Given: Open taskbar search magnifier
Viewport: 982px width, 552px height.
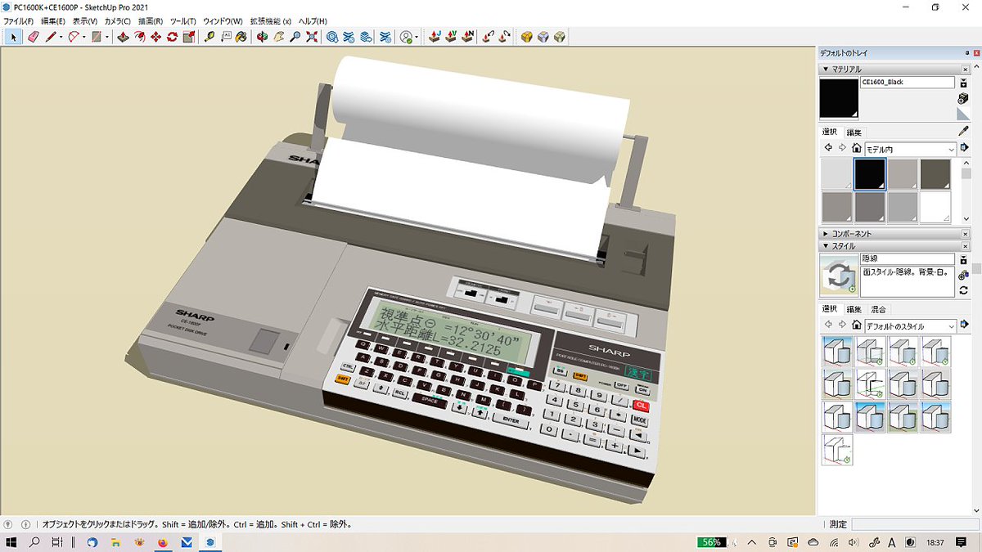Looking at the screenshot, I should click(35, 542).
